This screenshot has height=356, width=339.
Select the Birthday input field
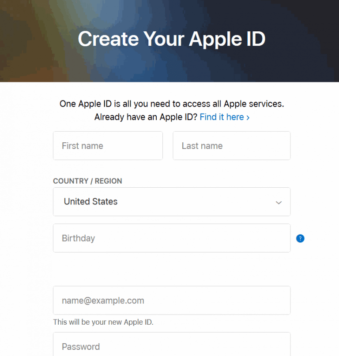pos(171,238)
